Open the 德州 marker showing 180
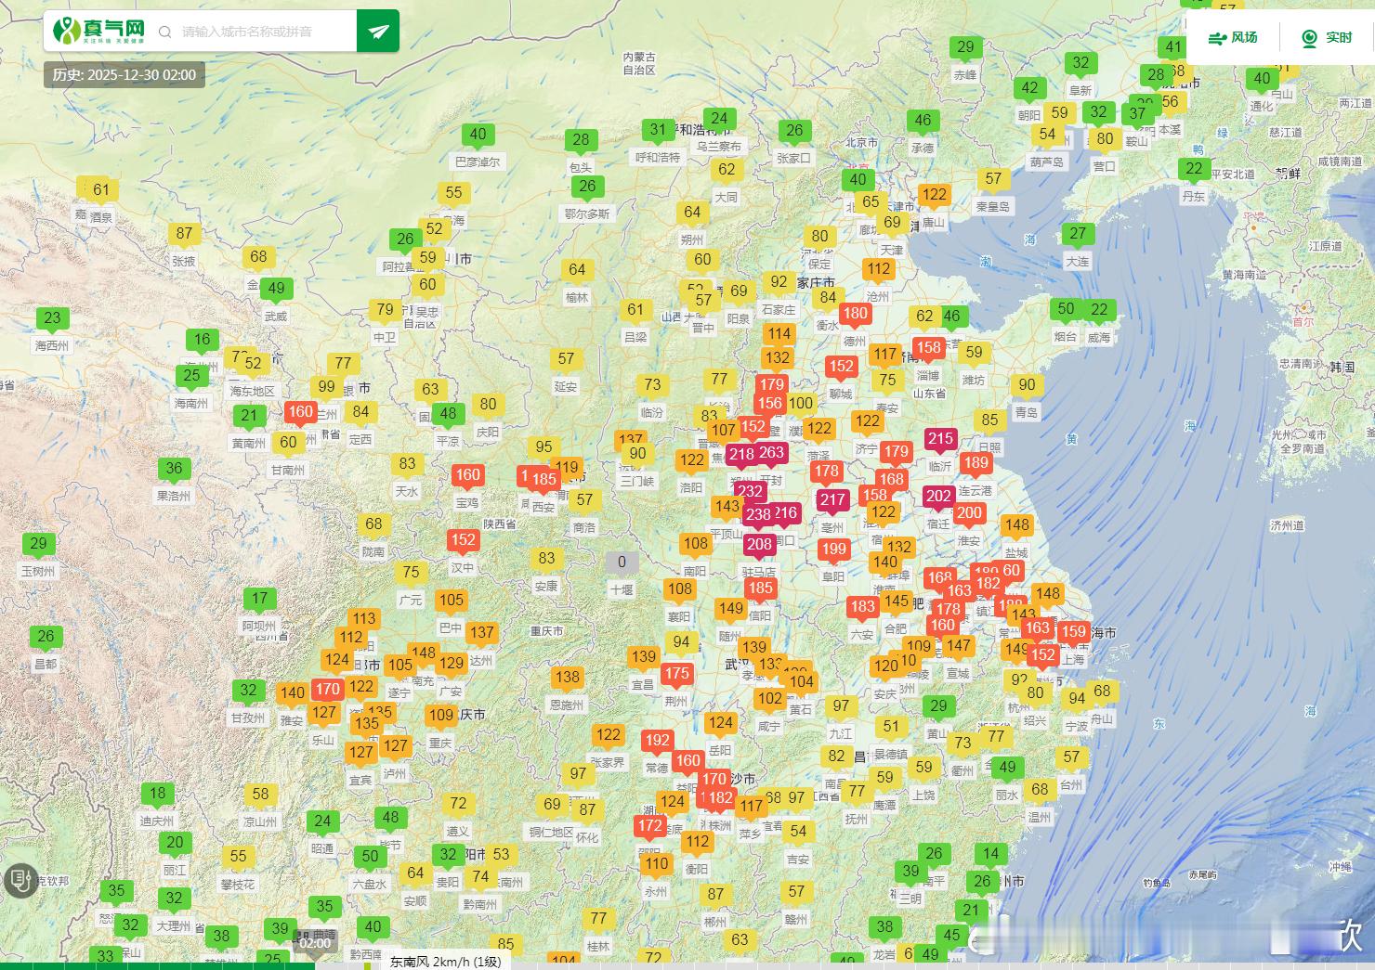The width and height of the screenshot is (1375, 970). [855, 315]
